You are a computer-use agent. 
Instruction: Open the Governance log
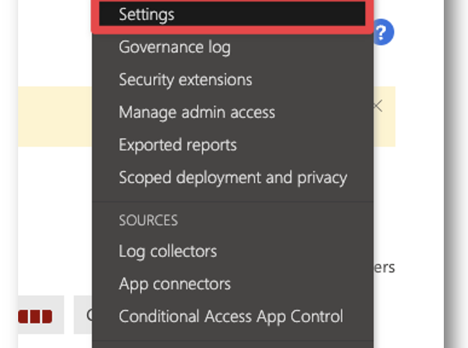[x=175, y=47]
